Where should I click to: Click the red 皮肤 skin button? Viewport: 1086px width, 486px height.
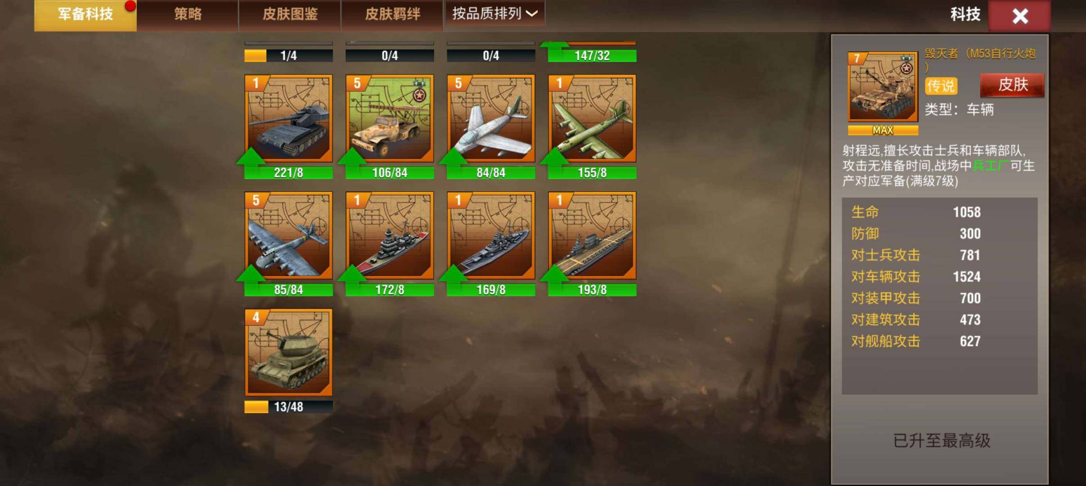(1012, 85)
